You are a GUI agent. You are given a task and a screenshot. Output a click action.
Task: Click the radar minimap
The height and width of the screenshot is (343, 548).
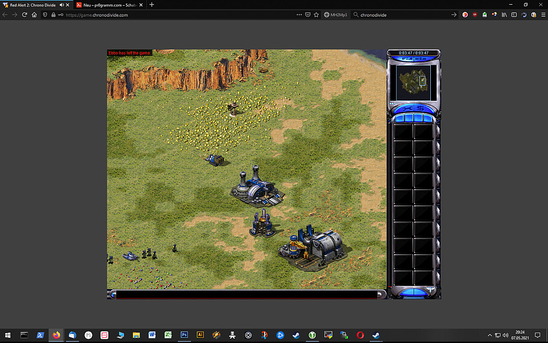tap(413, 82)
